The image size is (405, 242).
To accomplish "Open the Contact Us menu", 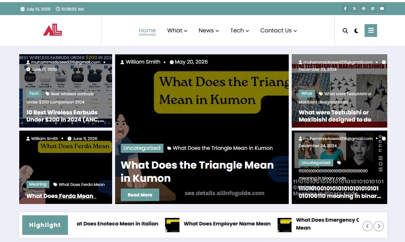I will (x=279, y=30).
